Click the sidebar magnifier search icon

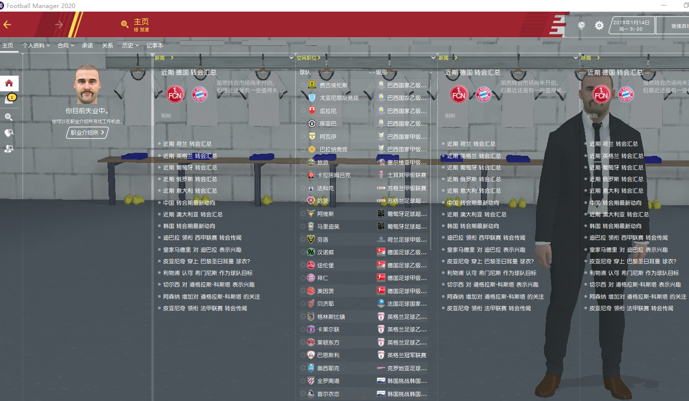tap(9, 117)
